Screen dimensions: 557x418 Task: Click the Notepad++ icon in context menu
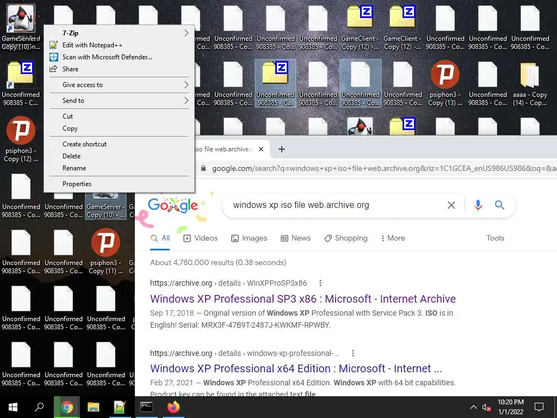[54, 45]
